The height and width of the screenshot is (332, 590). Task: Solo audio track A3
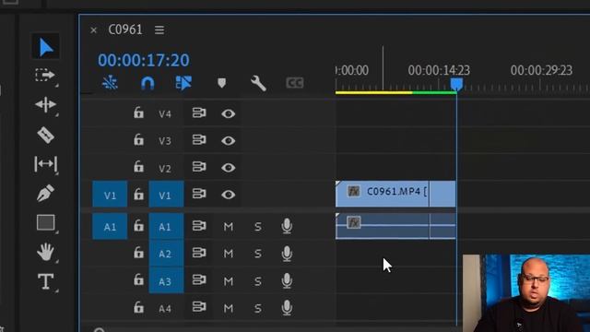pos(258,281)
